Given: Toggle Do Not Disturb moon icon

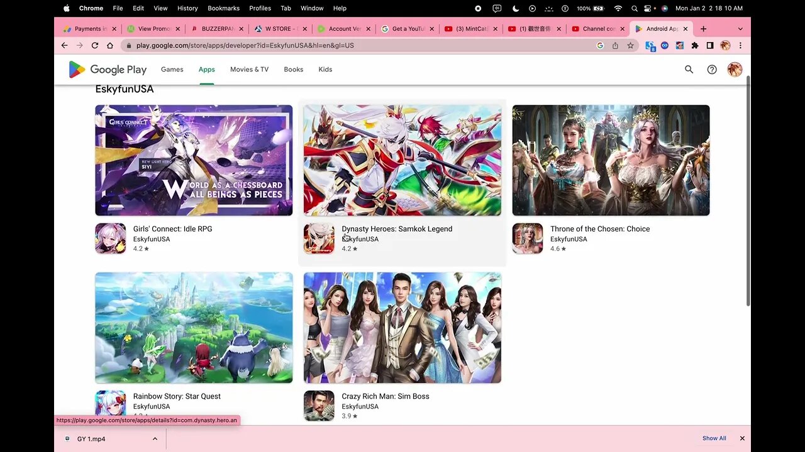Looking at the screenshot, I should (516, 8).
